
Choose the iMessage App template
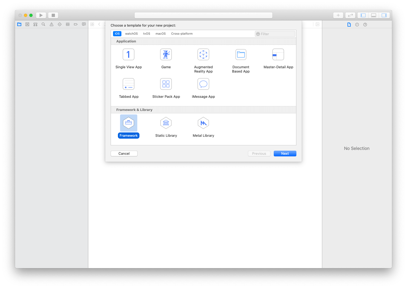pos(203,88)
